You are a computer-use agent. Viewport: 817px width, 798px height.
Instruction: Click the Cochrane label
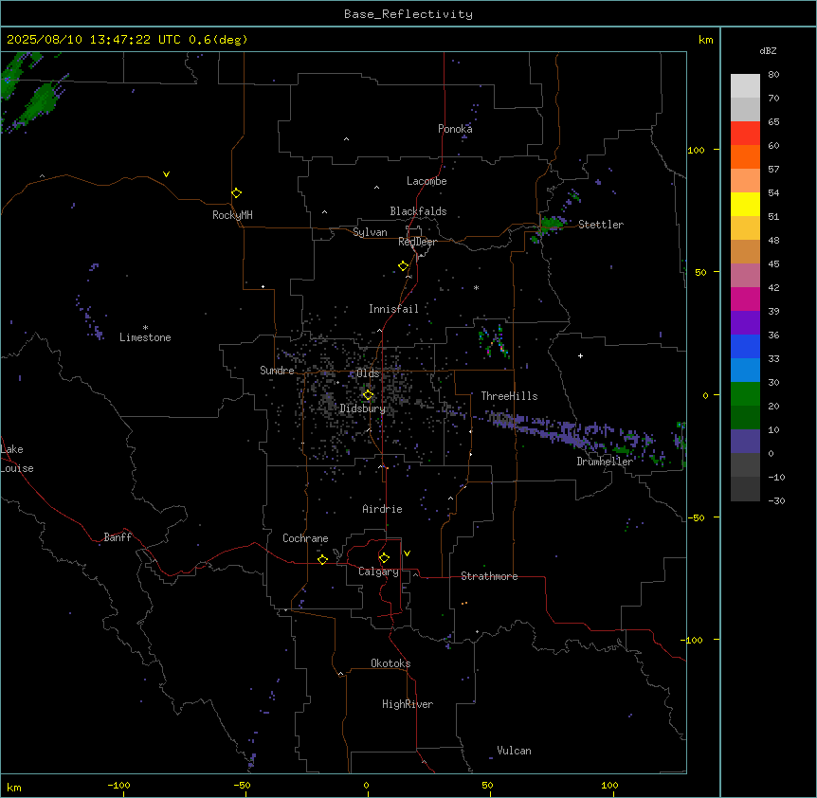pos(305,538)
